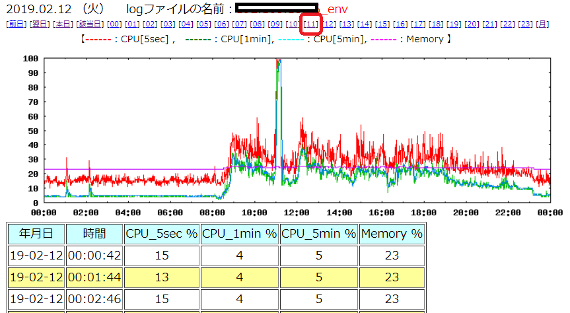Open the 翌日 (next day) link
The width and height of the screenshot is (570, 313).
[x=40, y=24]
